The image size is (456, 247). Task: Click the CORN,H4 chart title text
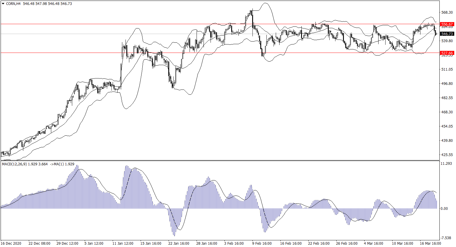coord(13,4)
